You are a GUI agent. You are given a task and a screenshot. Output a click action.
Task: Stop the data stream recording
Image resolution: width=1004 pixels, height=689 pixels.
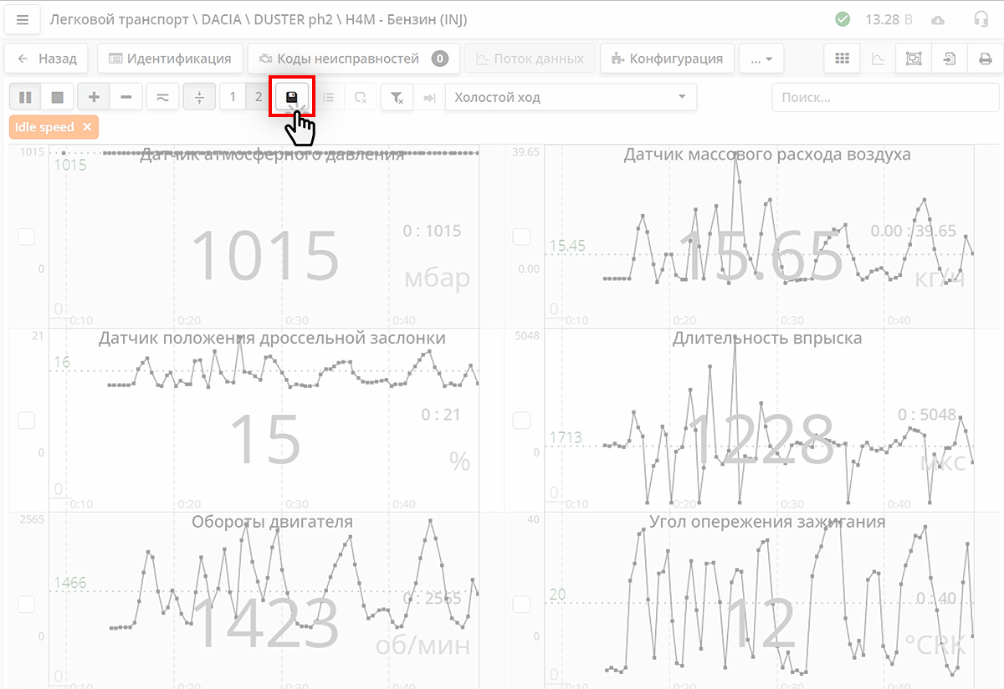[57, 96]
